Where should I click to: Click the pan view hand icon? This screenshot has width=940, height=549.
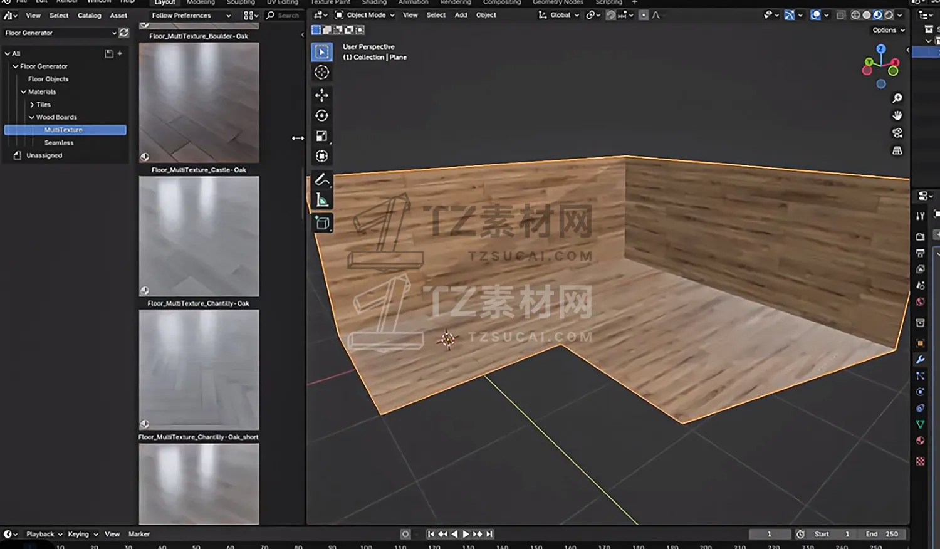(x=897, y=115)
